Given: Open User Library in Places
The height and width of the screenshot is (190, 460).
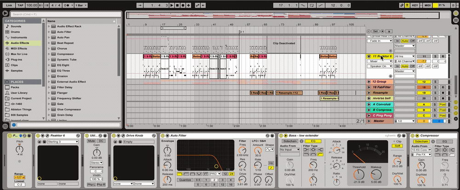Looking at the screenshot, I should coord(19,93).
